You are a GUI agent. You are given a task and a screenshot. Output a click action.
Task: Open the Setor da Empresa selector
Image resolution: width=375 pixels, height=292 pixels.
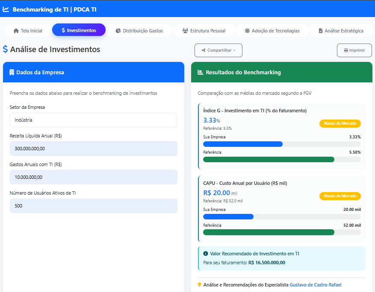point(94,120)
